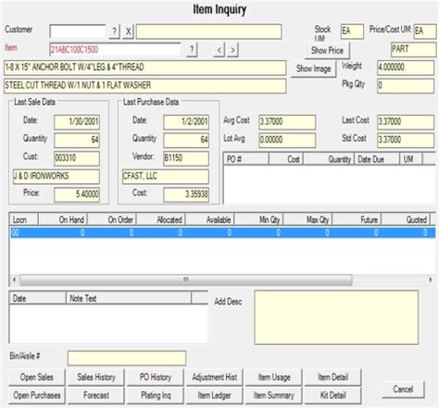This screenshot has height=408, width=439.
Task: Open the Open Sales screen
Action: click(x=37, y=377)
